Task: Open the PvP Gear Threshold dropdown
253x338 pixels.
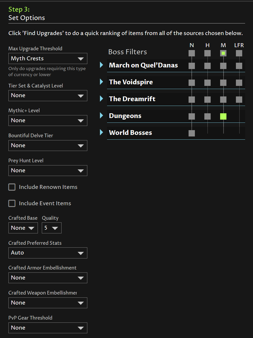Action: point(48,328)
